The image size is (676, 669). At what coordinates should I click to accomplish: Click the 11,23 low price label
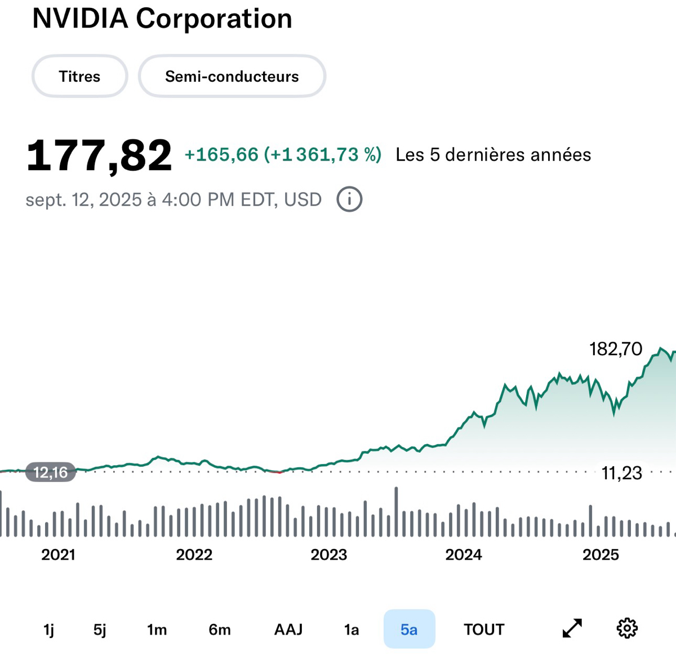click(x=621, y=473)
